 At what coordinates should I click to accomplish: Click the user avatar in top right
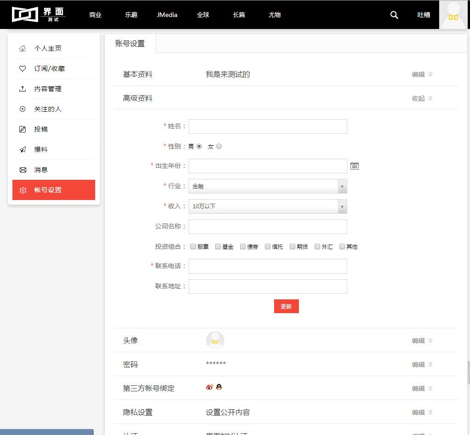pyautogui.click(x=453, y=15)
